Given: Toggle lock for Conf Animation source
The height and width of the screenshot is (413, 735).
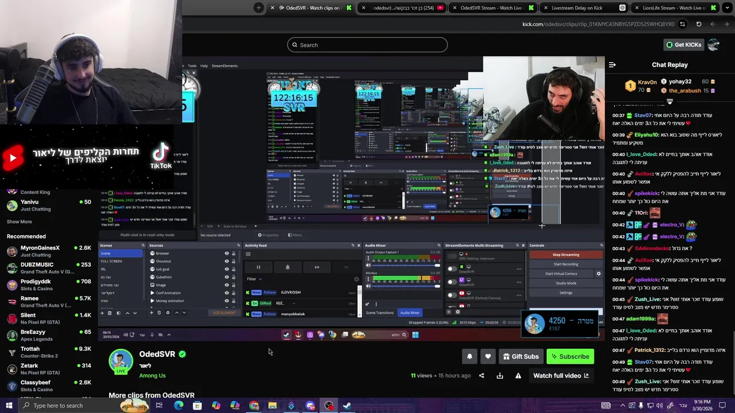Looking at the screenshot, I should pos(233,293).
